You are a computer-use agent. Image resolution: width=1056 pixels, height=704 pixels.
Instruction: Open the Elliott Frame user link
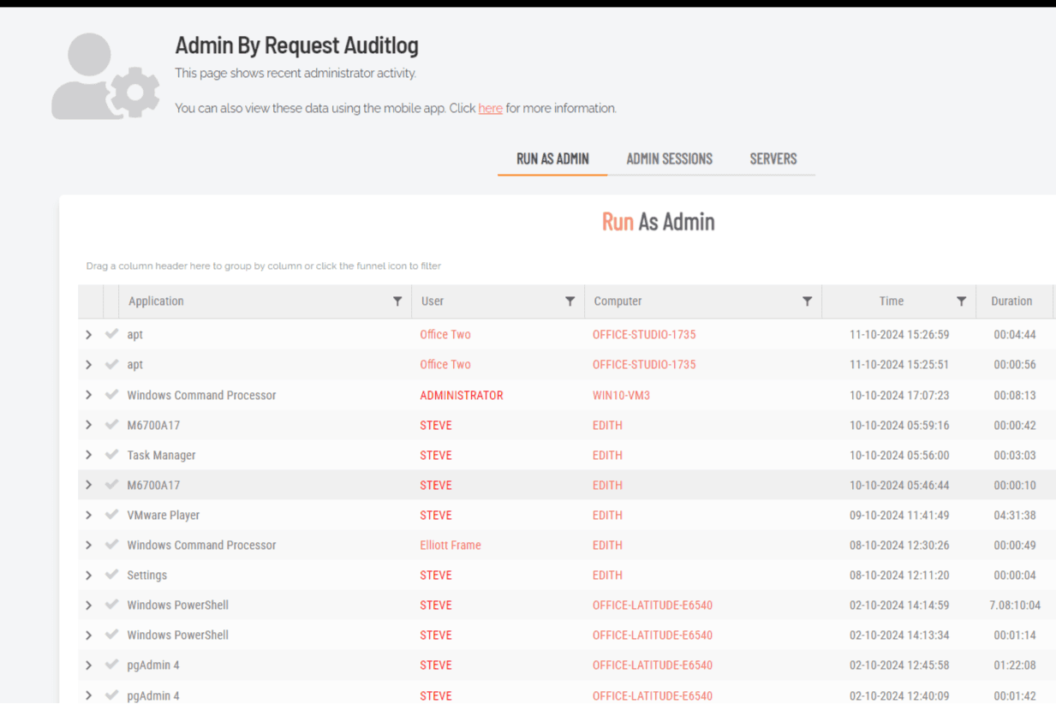click(x=450, y=545)
